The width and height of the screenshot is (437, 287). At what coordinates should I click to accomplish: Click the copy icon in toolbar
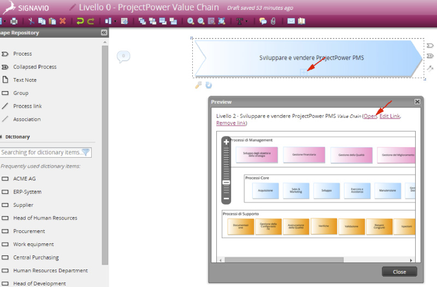tap(42, 21)
